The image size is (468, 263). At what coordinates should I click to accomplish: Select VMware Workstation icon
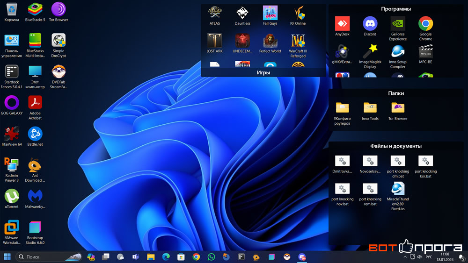(x=12, y=233)
